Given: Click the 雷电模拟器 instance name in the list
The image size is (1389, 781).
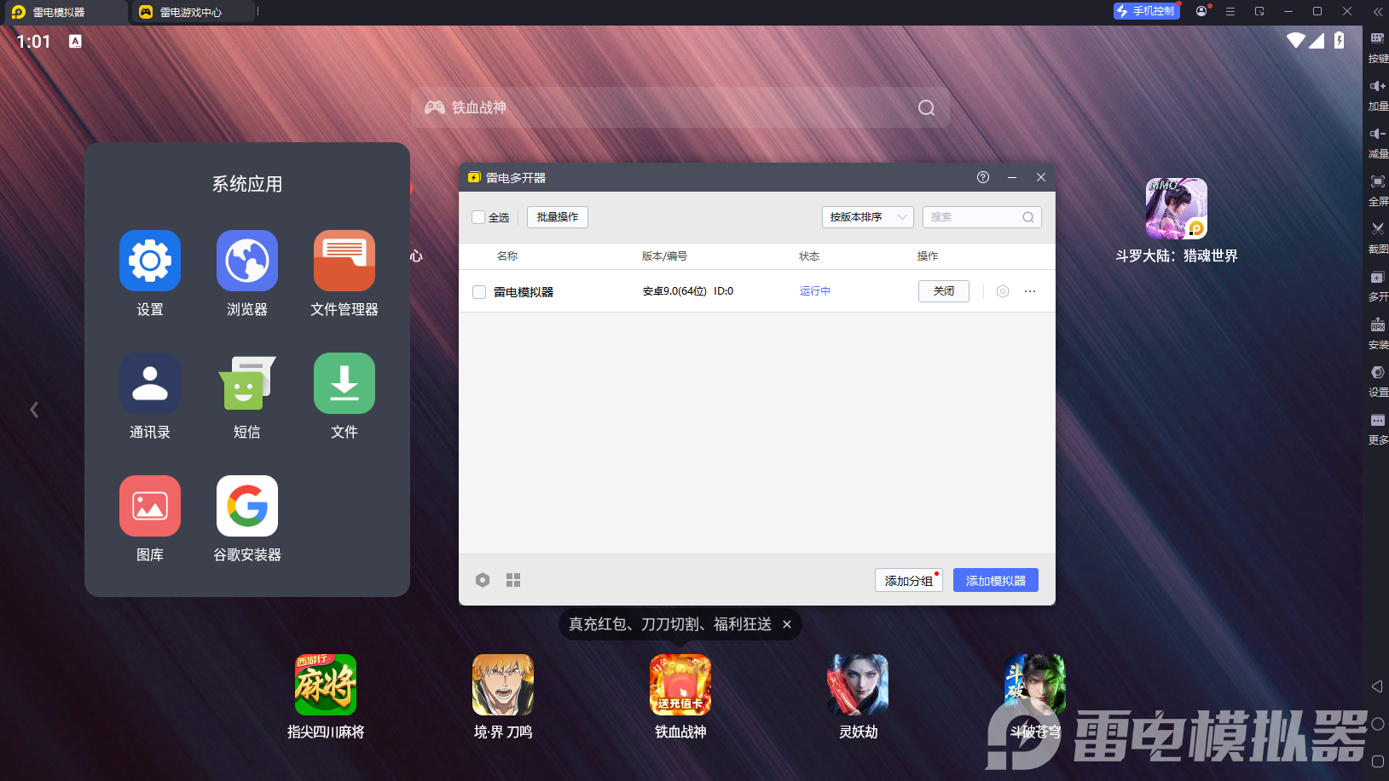Looking at the screenshot, I should 524,292.
